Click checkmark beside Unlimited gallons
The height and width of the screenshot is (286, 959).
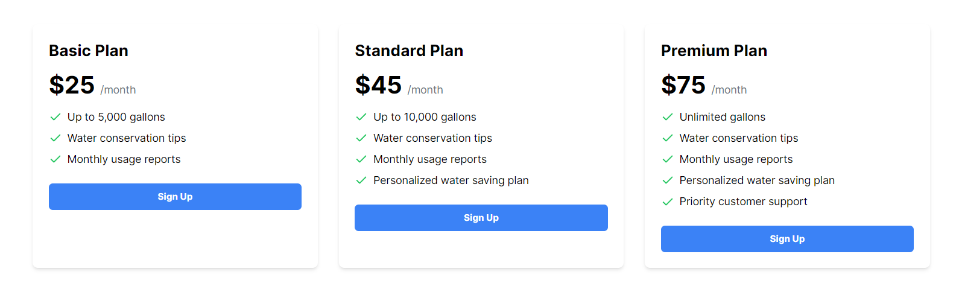[668, 117]
